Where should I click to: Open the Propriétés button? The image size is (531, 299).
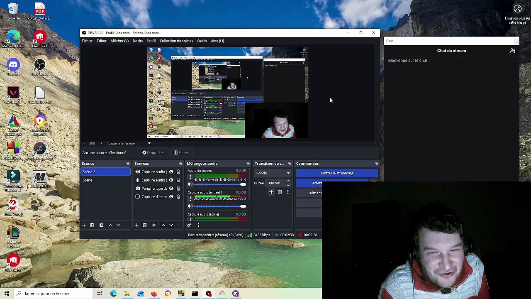153,153
